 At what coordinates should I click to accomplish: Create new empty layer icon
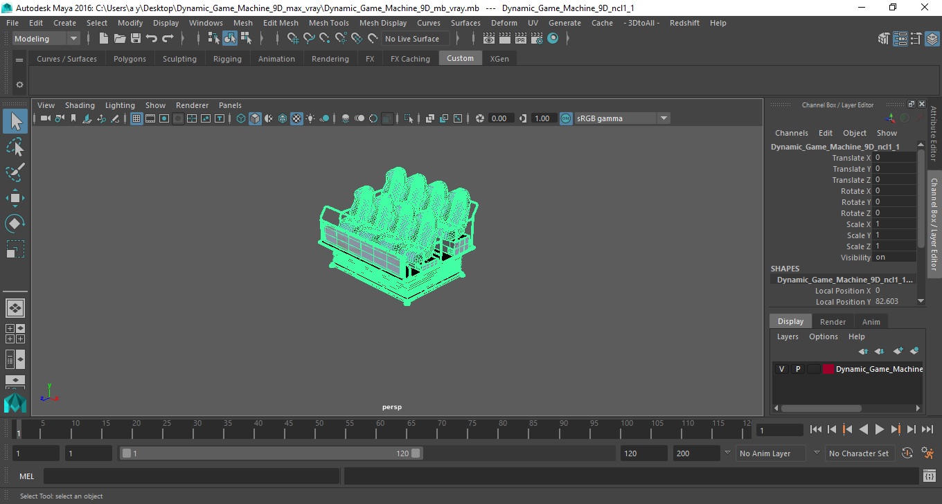(898, 351)
